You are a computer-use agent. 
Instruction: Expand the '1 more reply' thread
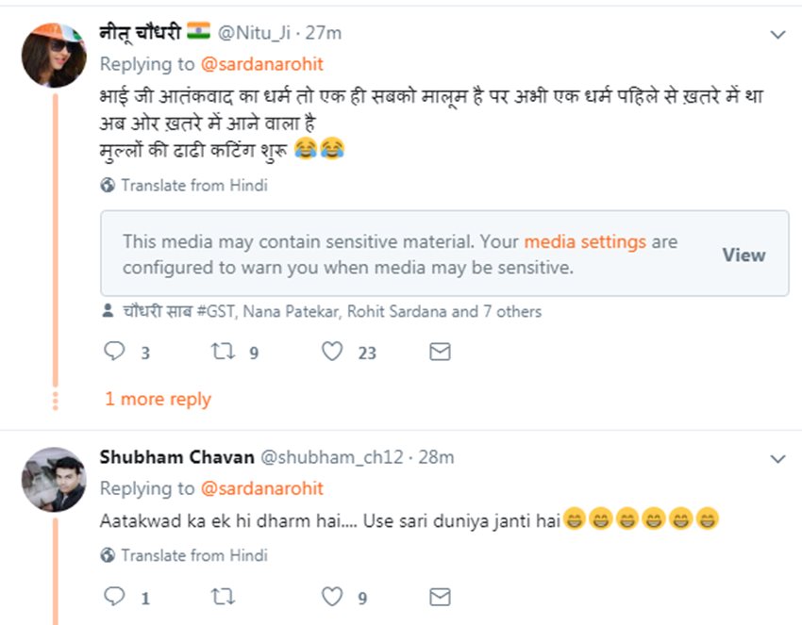click(158, 399)
